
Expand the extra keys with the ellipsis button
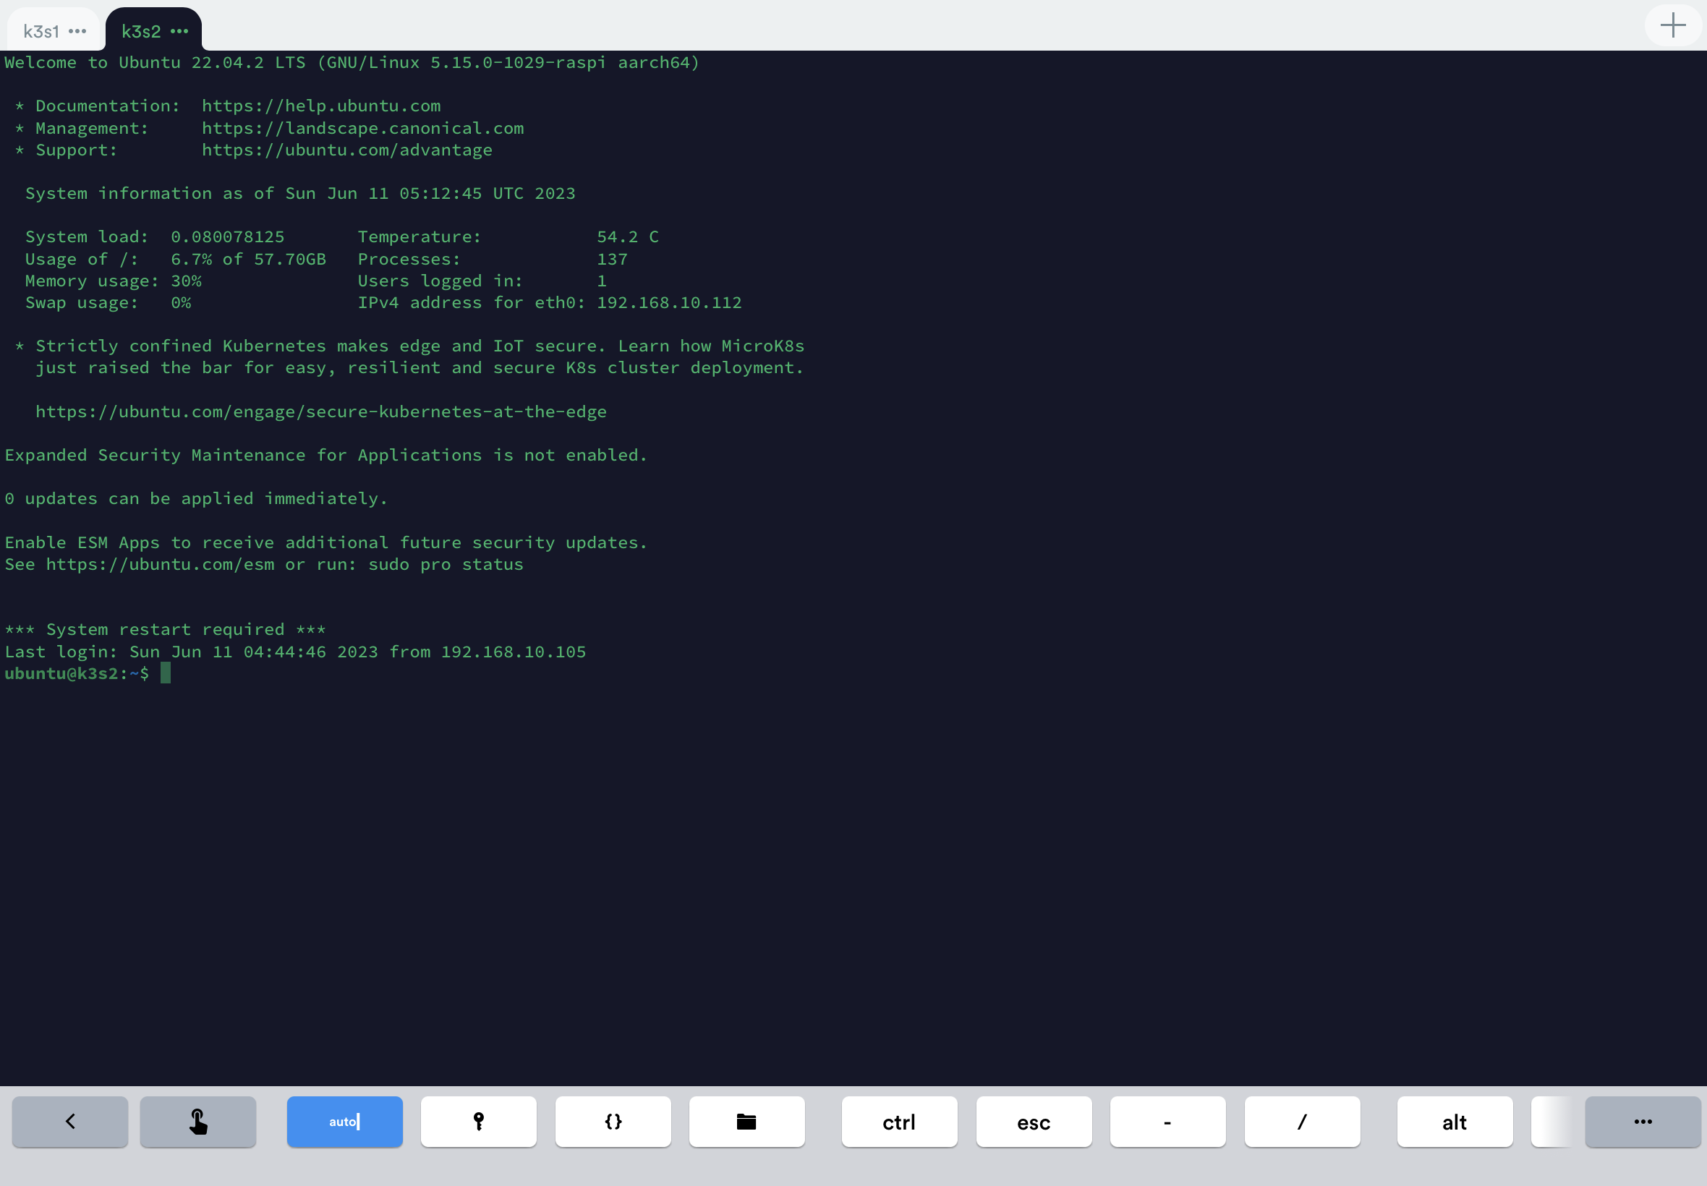click(1645, 1122)
